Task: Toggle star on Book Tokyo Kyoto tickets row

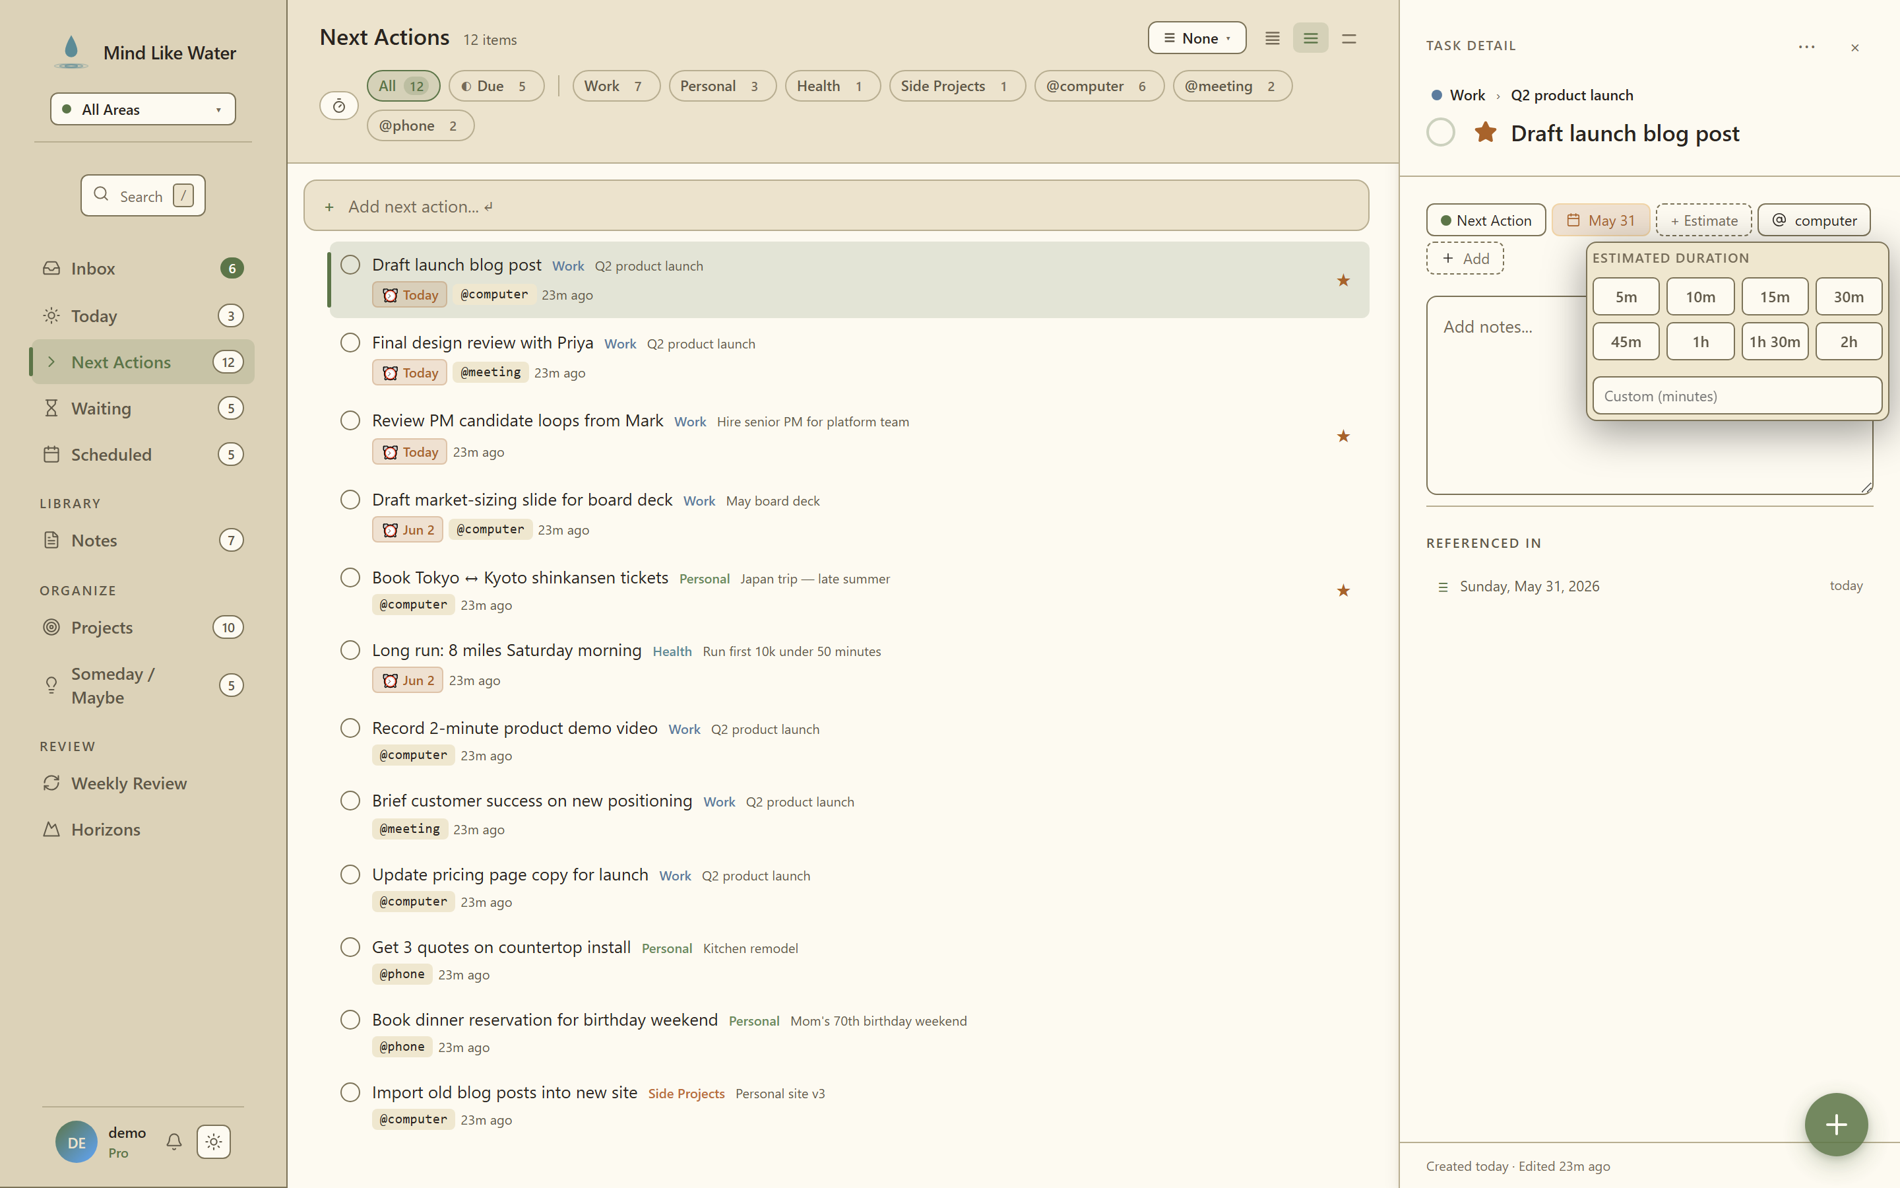Action: pyautogui.click(x=1343, y=590)
